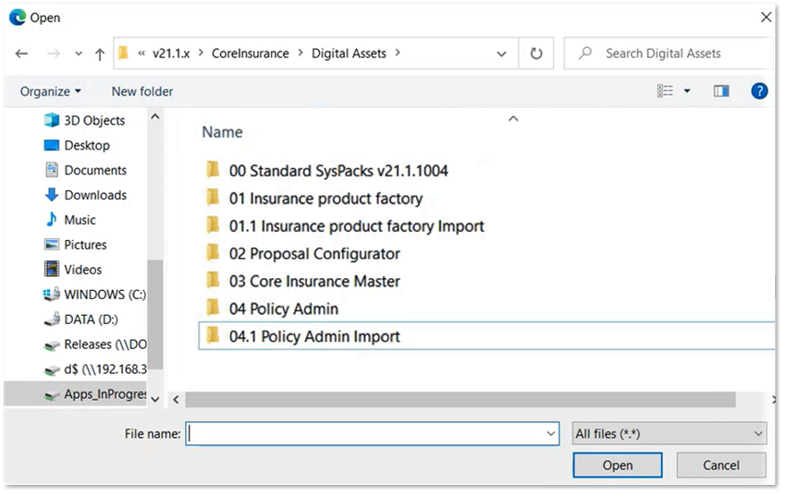Select the 3D Objects folder icon

tap(52, 121)
